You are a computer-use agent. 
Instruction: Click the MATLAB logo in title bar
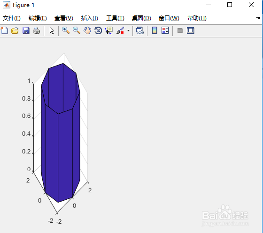[x=7, y=5]
